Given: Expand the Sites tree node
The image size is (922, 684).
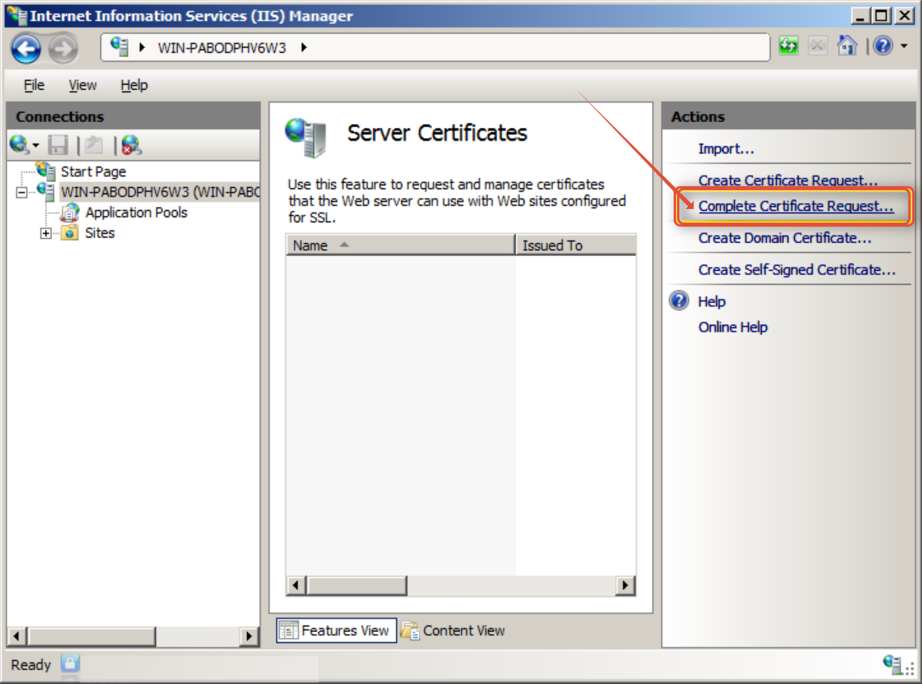Looking at the screenshot, I should point(46,233).
